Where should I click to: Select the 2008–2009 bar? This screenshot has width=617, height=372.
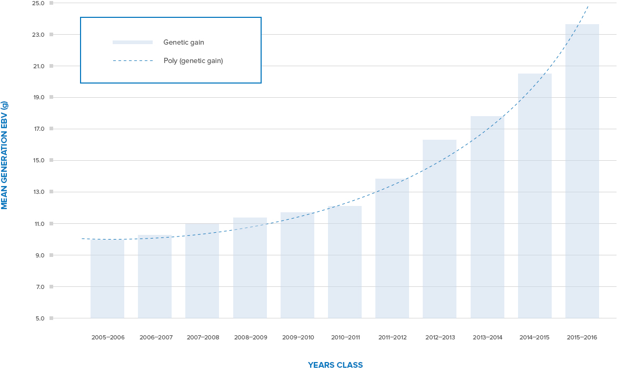pyautogui.click(x=250, y=267)
